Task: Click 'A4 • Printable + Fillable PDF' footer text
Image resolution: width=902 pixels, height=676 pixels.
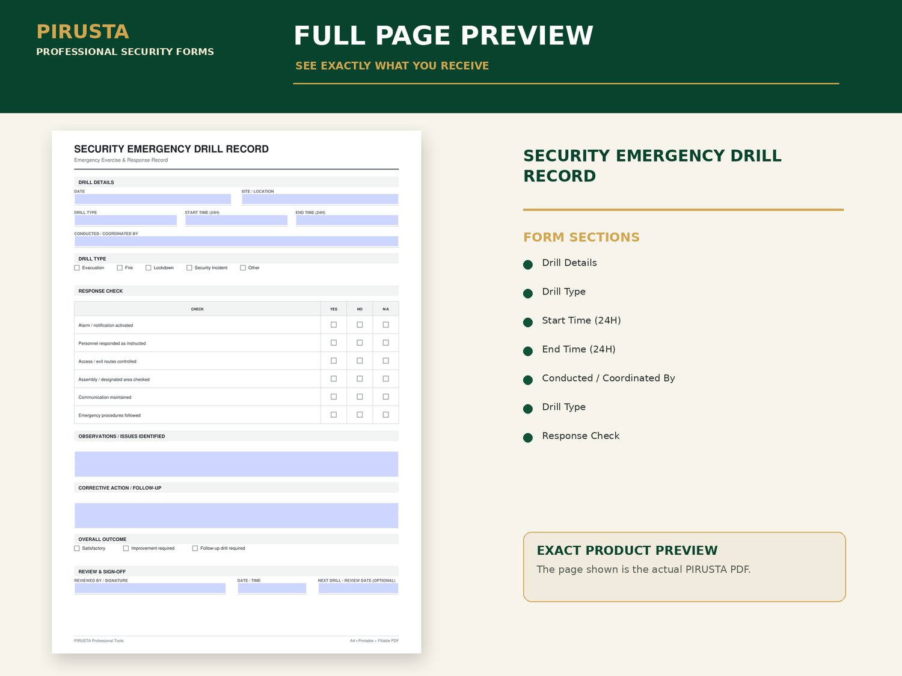Action: pyautogui.click(x=374, y=641)
